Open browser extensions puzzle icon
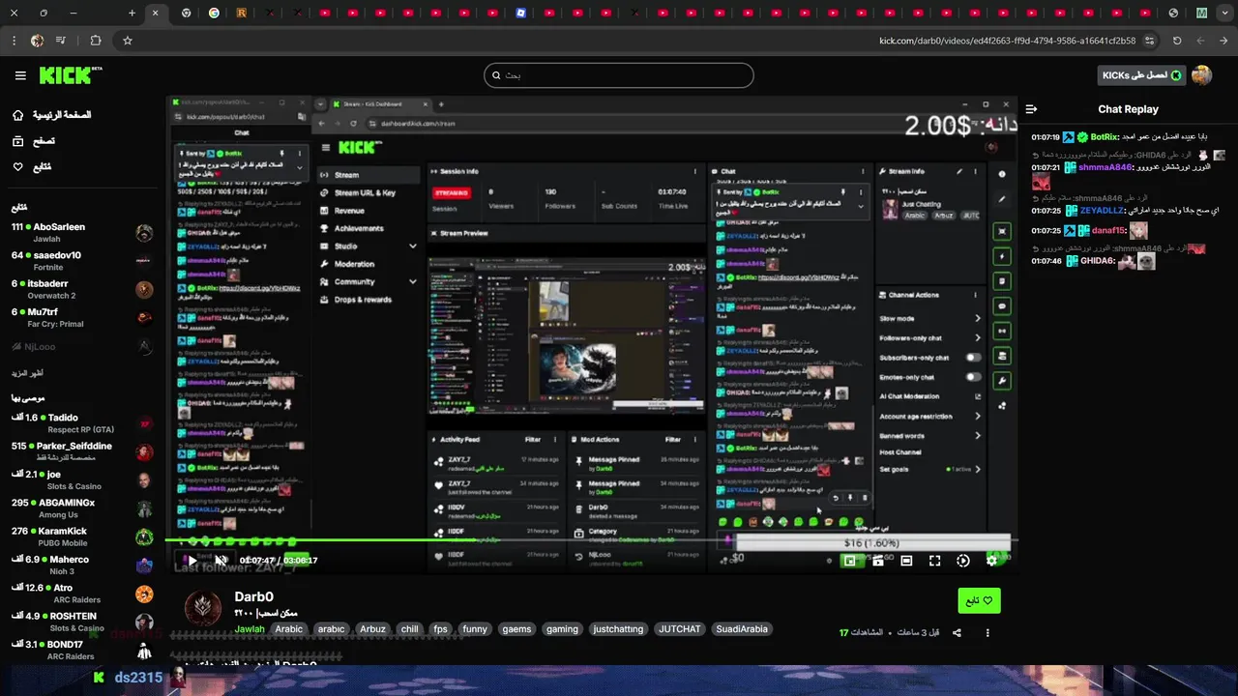The width and height of the screenshot is (1238, 696). (x=95, y=41)
